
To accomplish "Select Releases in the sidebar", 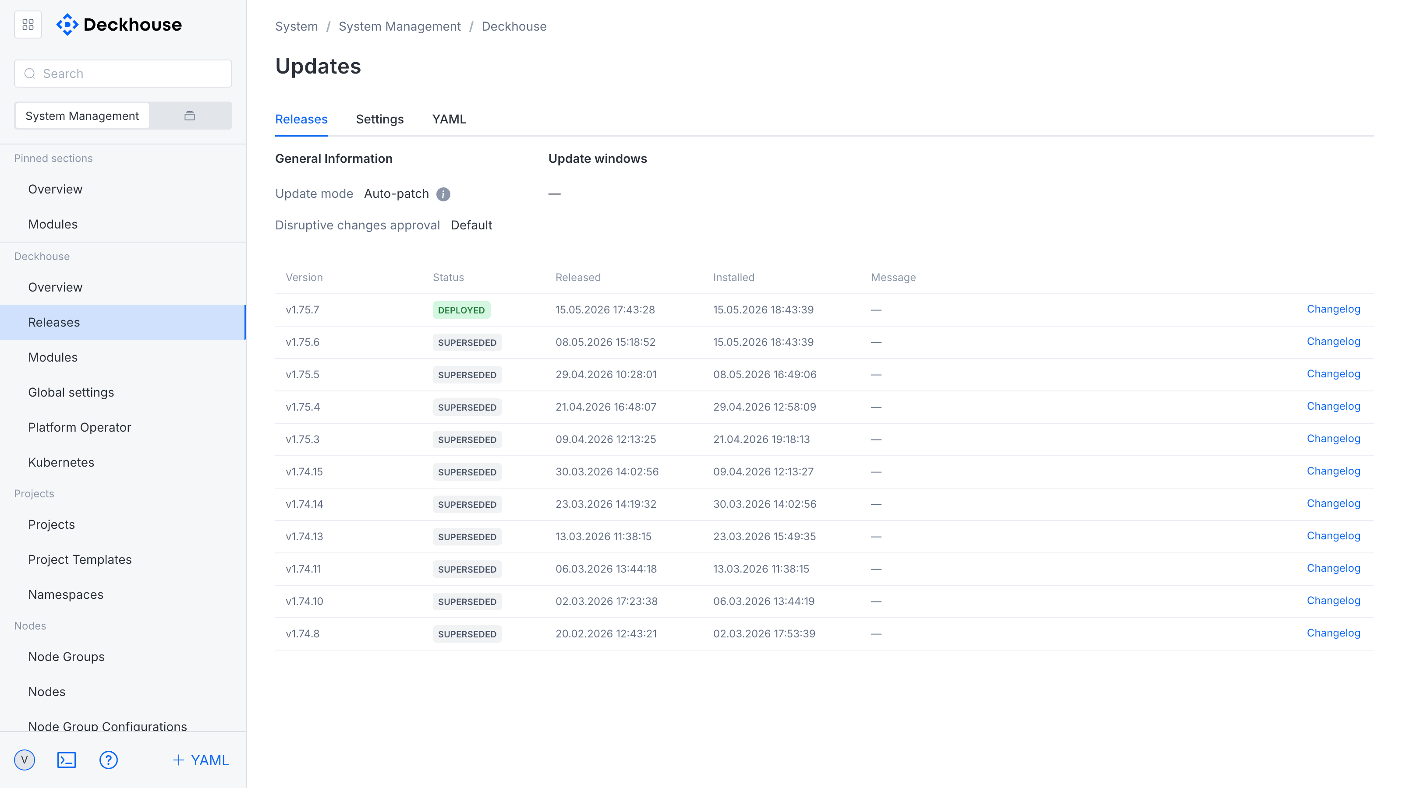I will point(123,322).
